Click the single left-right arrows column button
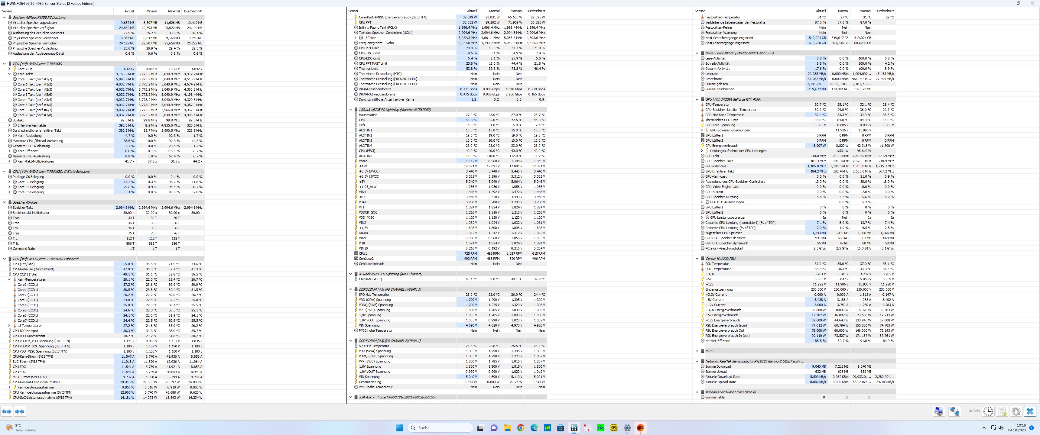The image size is (1040, 435). 6,411
